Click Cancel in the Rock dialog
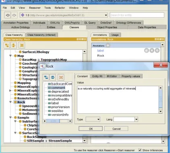 click(x=116, y=129)
